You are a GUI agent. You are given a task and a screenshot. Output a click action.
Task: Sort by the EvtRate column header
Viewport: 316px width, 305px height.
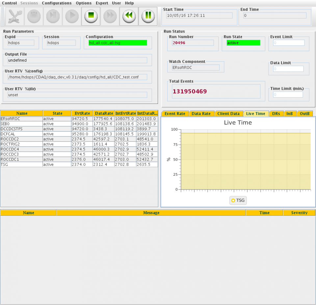pyautogui.click(x=82, y=113)
